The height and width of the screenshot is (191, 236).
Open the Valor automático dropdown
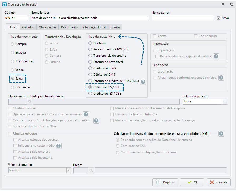(69, 170)
